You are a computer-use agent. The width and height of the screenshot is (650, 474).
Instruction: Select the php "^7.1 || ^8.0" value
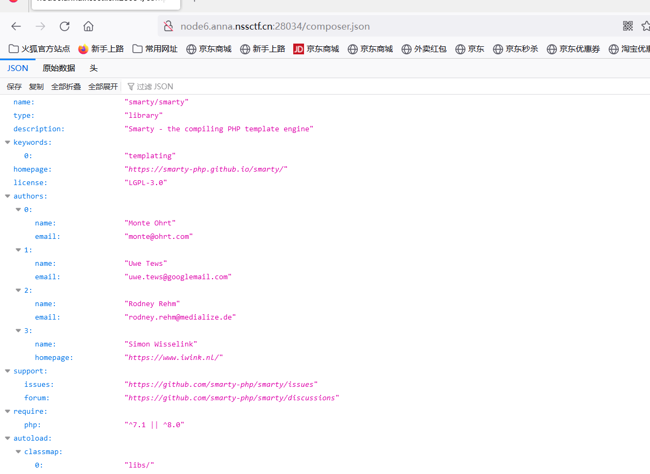[x=154, y=425]
